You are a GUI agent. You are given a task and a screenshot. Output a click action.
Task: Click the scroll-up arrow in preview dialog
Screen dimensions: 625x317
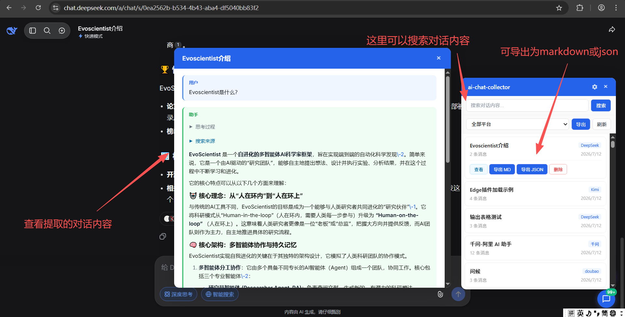448,72
